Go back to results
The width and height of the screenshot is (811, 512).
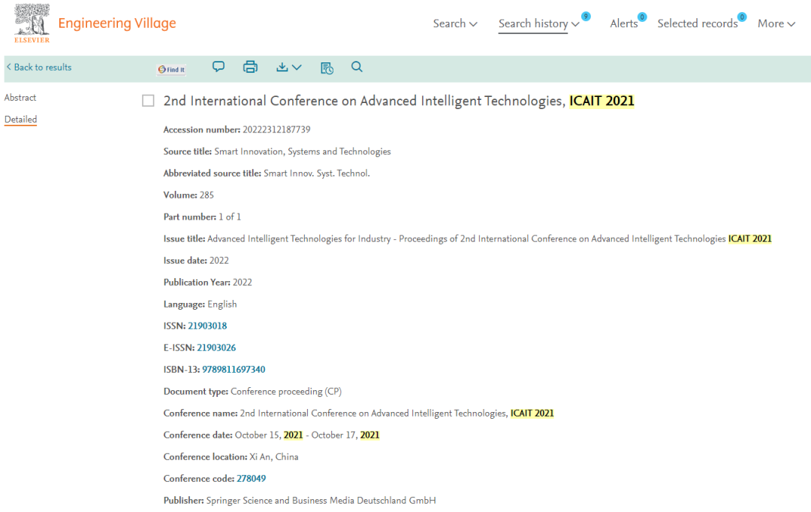point(43,68)
